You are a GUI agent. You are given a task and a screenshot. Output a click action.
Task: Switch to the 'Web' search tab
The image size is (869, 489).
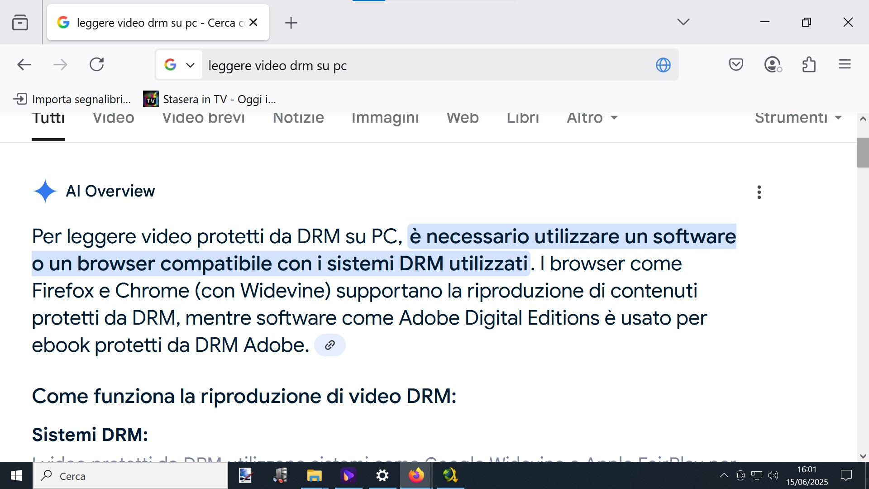click(463, 119)
